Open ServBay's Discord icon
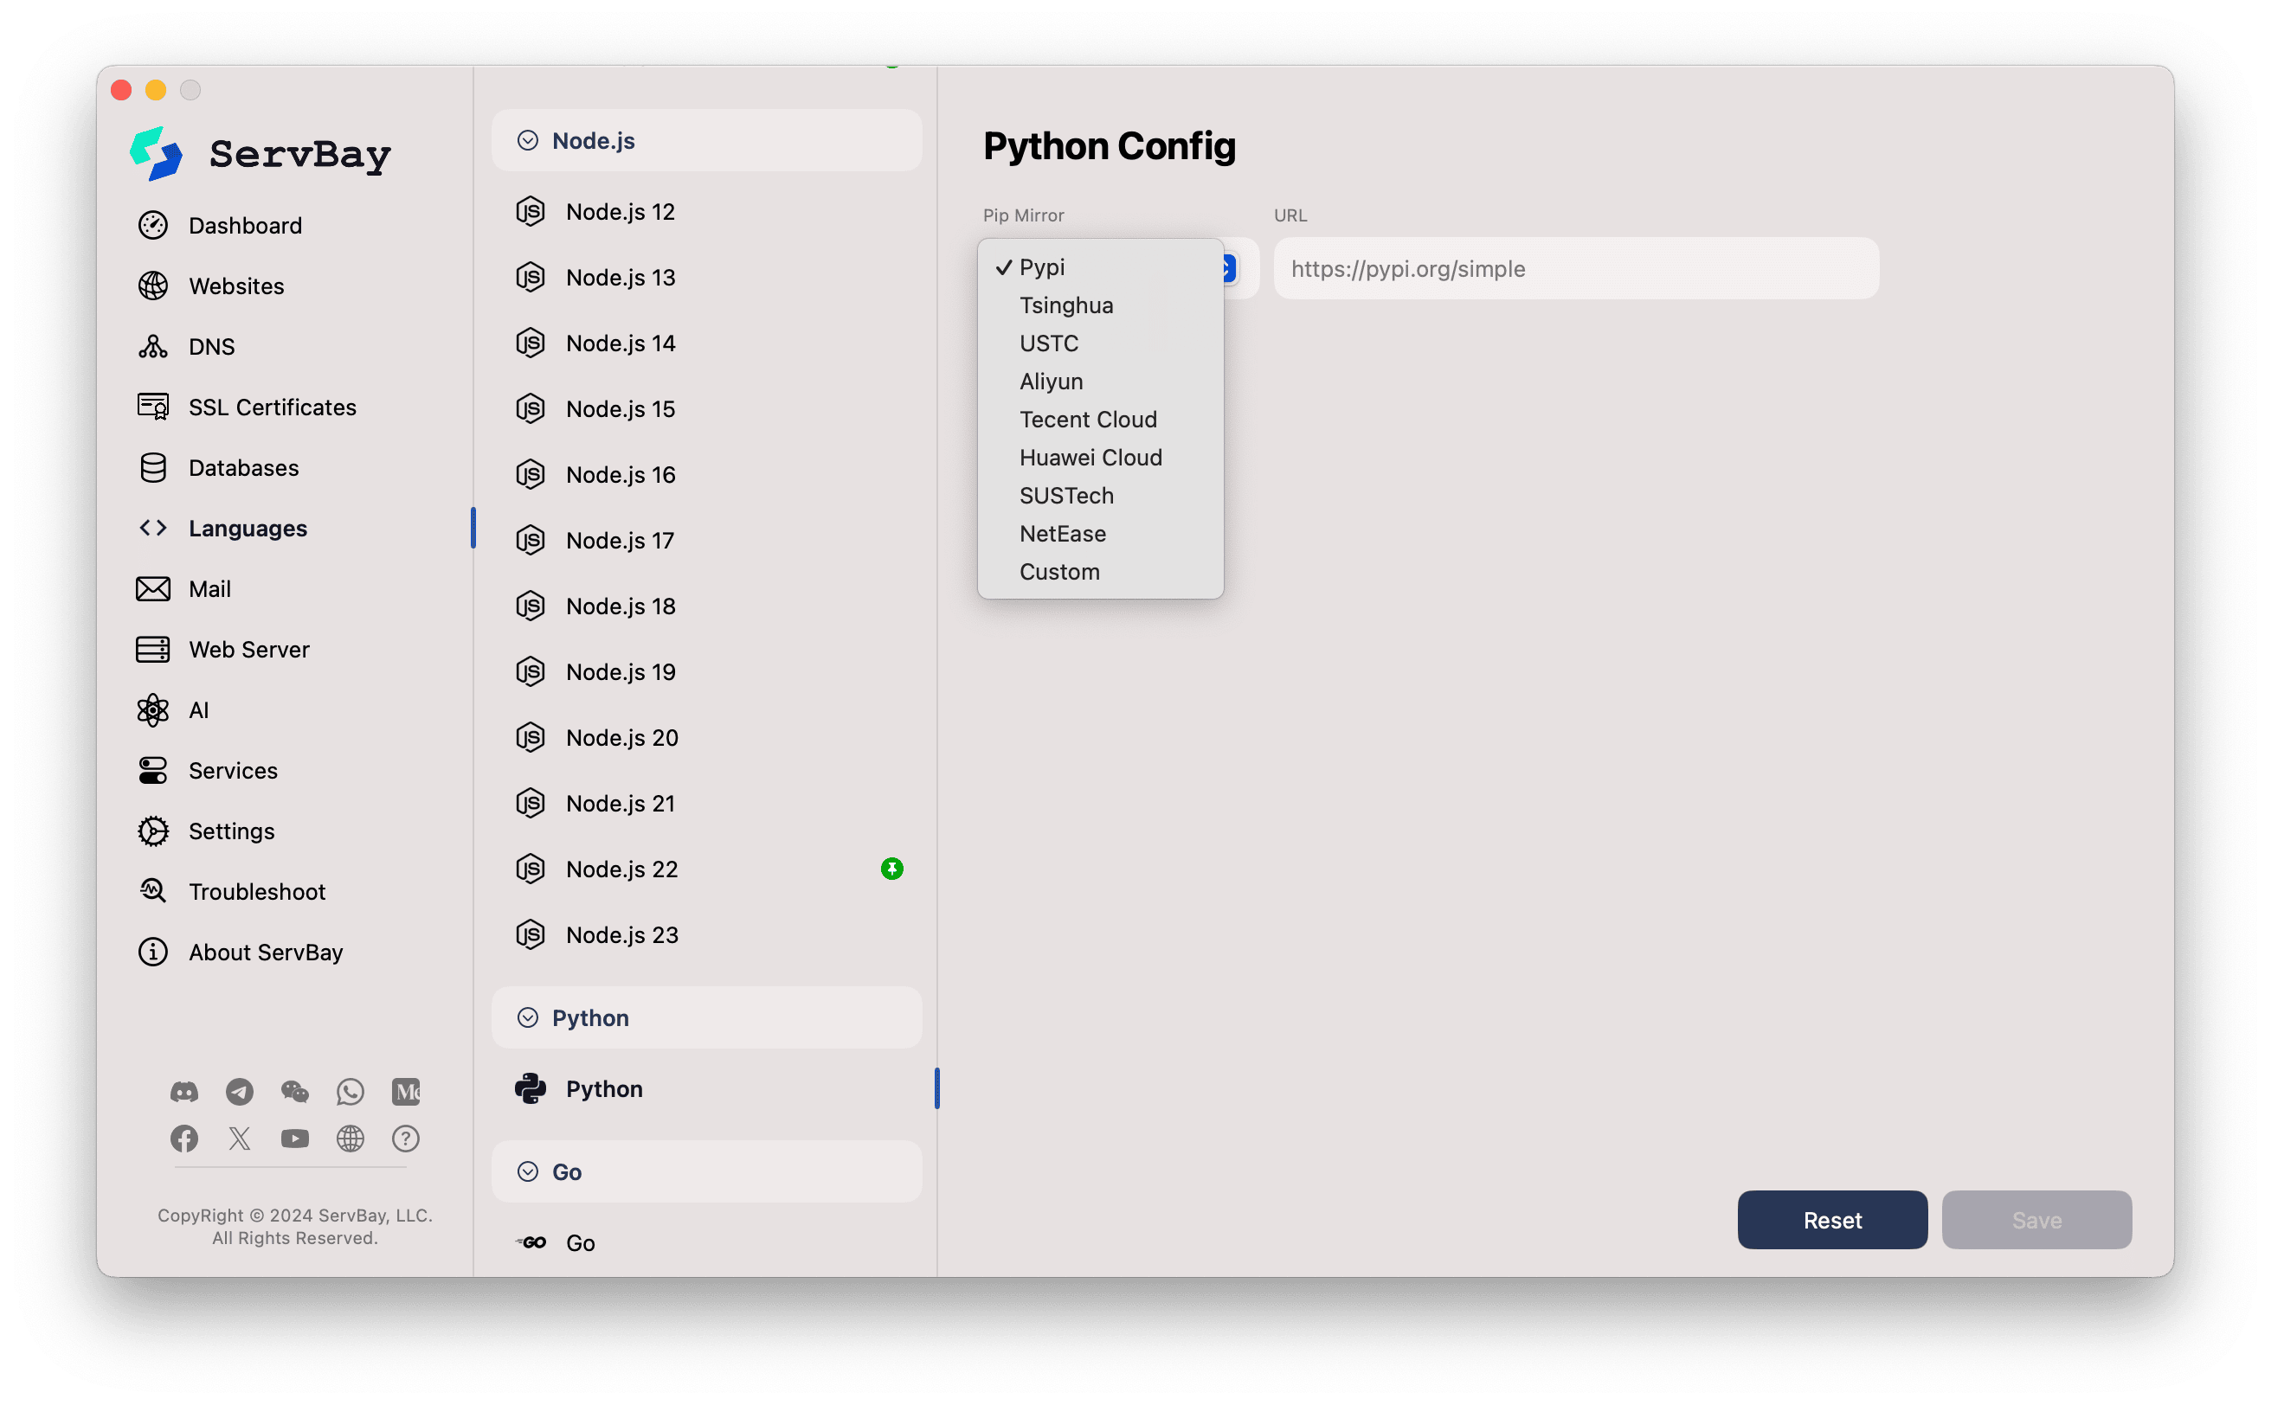Viewport: 2271px width, 1405px height. click(x=184, y=1092)
